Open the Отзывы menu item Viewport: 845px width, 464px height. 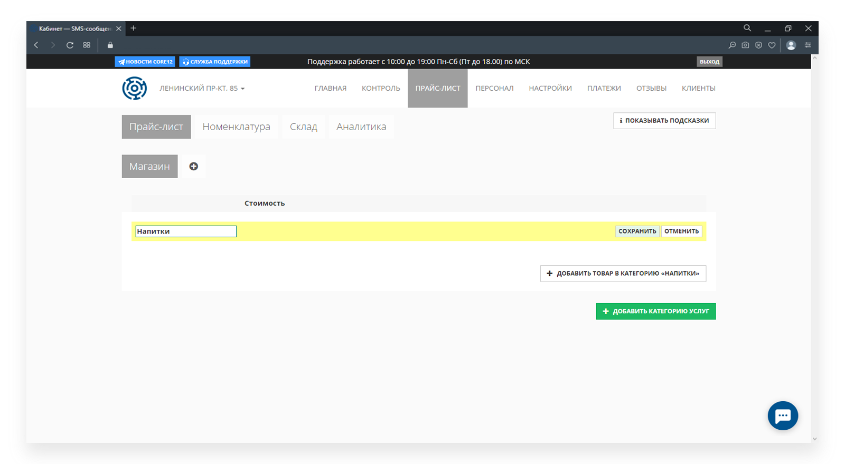(651, 89)
